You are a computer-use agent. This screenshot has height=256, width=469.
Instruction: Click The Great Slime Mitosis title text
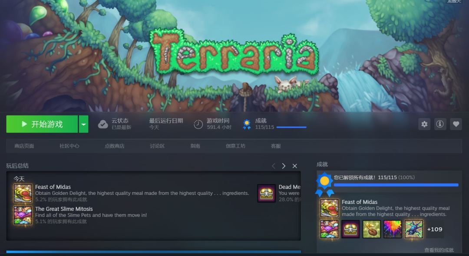(64, 209)
